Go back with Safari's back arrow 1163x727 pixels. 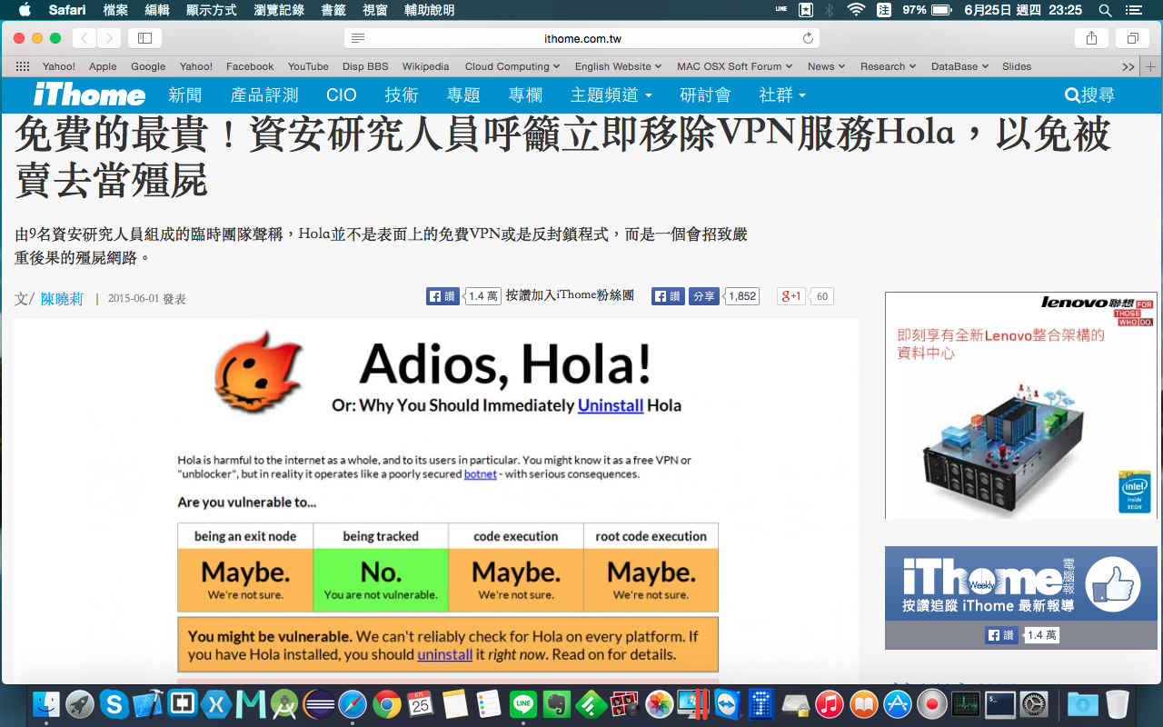pyautogui.click(x=84, y=38)
